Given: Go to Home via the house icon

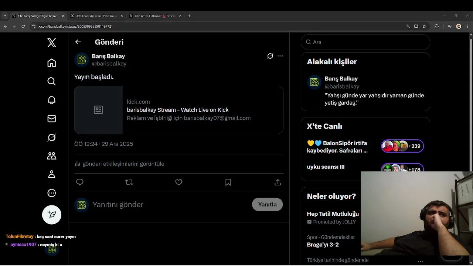Looking at the screenshot, I should [52, 63].
